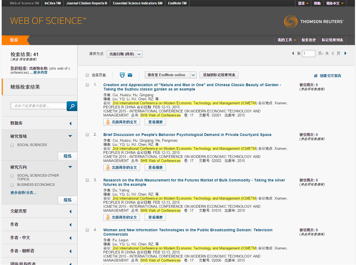Click the page number input field

pos(309,53)
